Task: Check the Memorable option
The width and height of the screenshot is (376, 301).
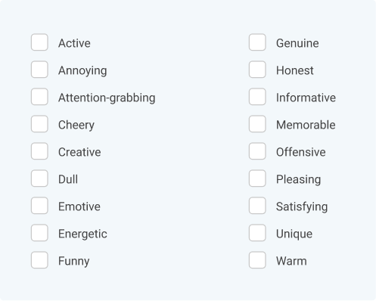Action: click(x=257, y=124)
